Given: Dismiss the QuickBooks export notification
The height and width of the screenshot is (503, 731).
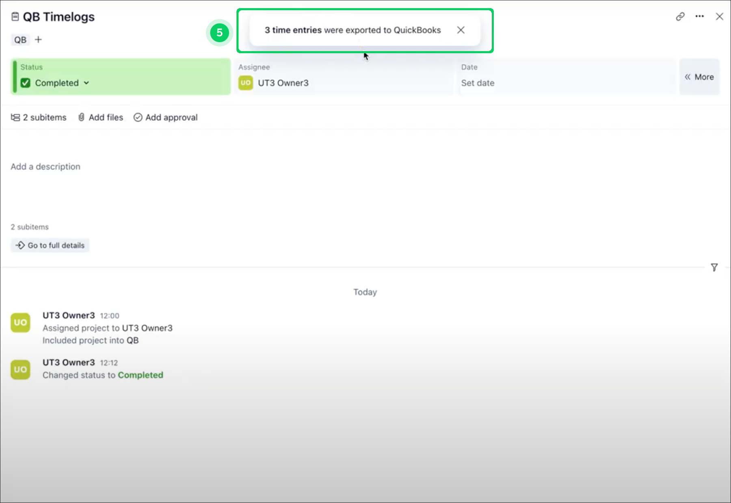Looking at the screenshot, I should point(461,30).
